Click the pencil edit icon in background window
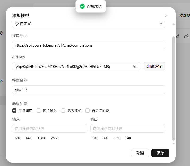The height and width of the screenshot is (166, 190). click(x=178, y=36)
